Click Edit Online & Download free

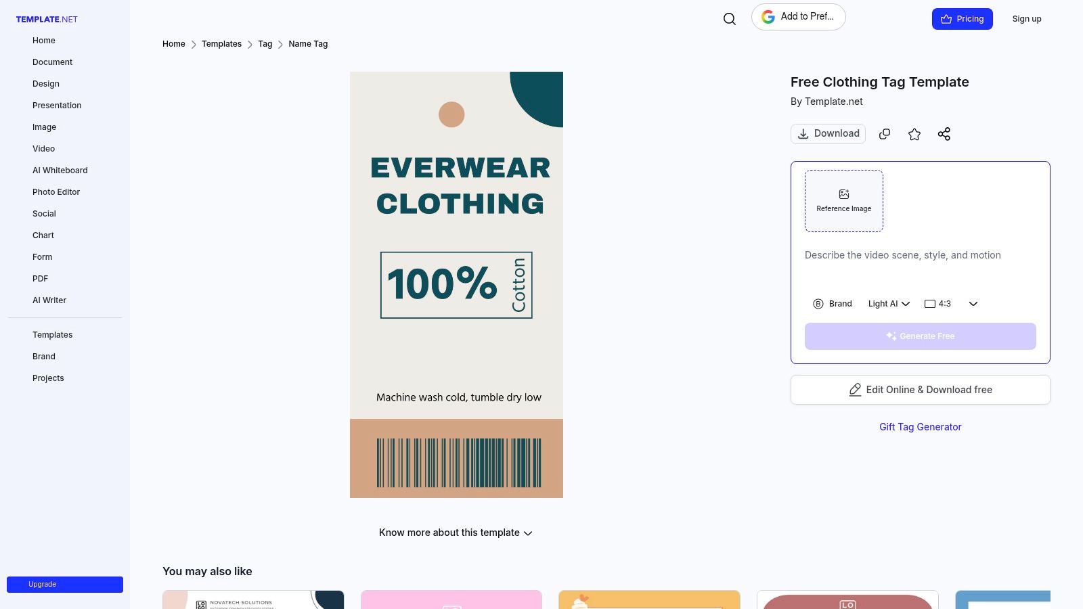click(921, 390)
